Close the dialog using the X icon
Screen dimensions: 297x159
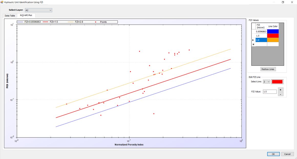pyautogui.click(x=292, y=2)
